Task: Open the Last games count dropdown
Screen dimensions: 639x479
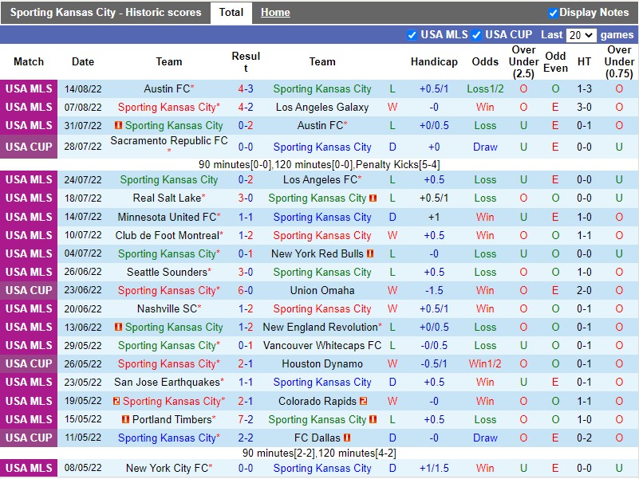Action: [581, 35]
